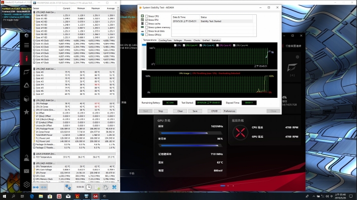Screen dimensions: 357x200
Task: Collapse the PCH temperature sensor group header
Action: [x=74, y=154]
